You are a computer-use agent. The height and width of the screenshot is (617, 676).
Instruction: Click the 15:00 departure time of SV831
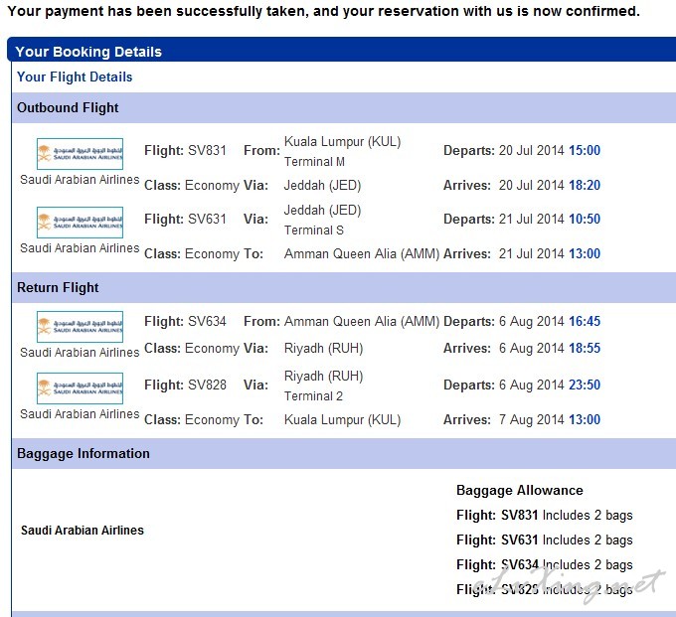coord(585,150)
